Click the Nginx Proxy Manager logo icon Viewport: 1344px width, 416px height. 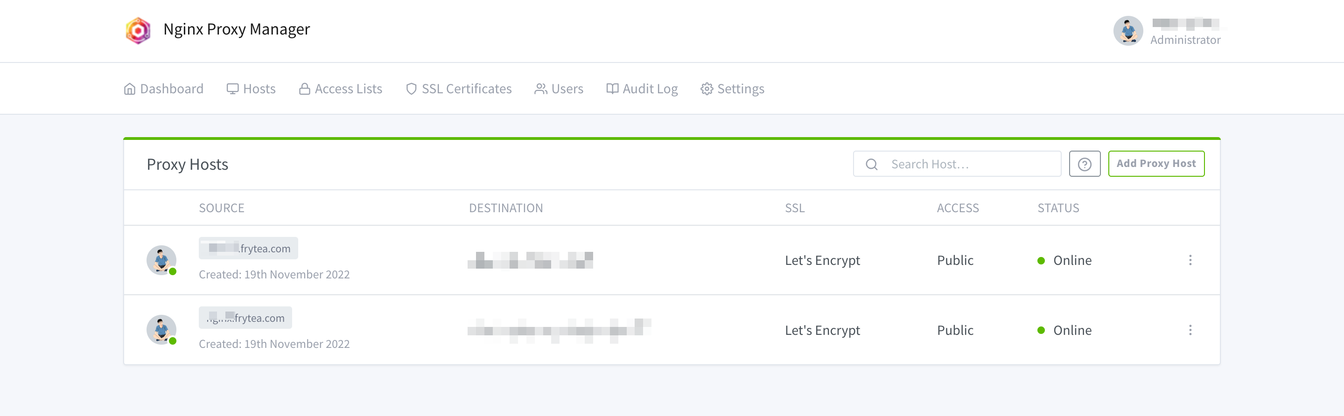click(x=138, y=30)
